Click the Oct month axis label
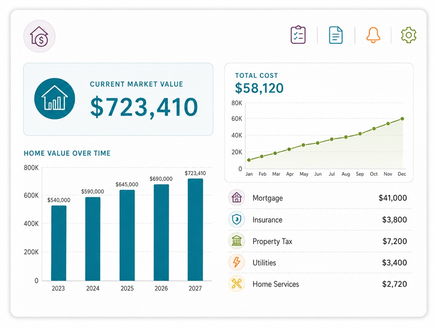Screen dimensions: 437x328 (x=374, y=174)
